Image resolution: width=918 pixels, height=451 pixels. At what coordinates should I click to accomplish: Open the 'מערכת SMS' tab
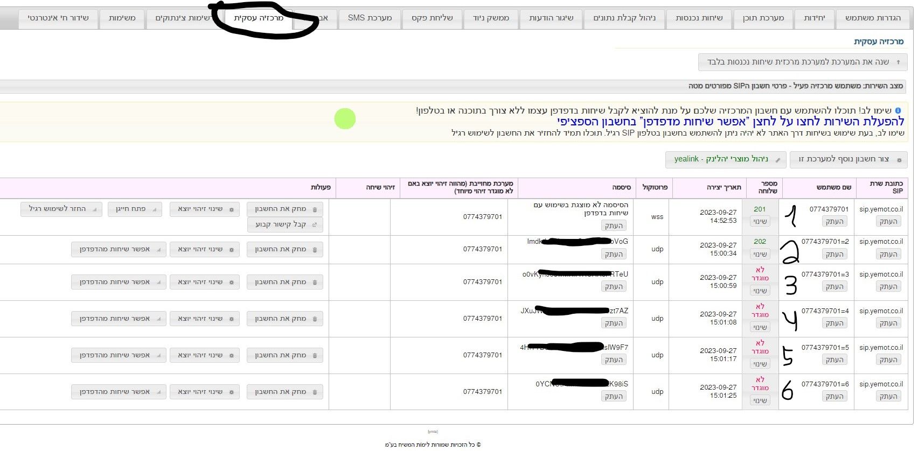tap(370, 18)
